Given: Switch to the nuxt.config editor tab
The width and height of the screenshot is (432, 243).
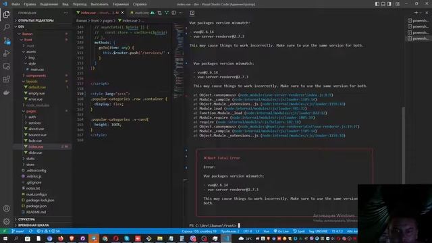Looking at the screenshot, I should 140,13.
